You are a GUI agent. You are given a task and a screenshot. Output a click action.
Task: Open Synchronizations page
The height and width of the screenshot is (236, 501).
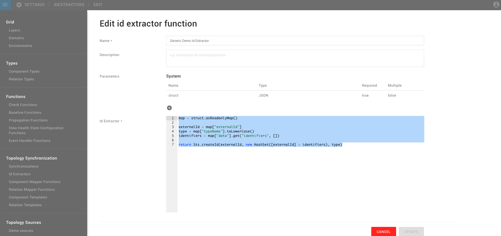24,166
